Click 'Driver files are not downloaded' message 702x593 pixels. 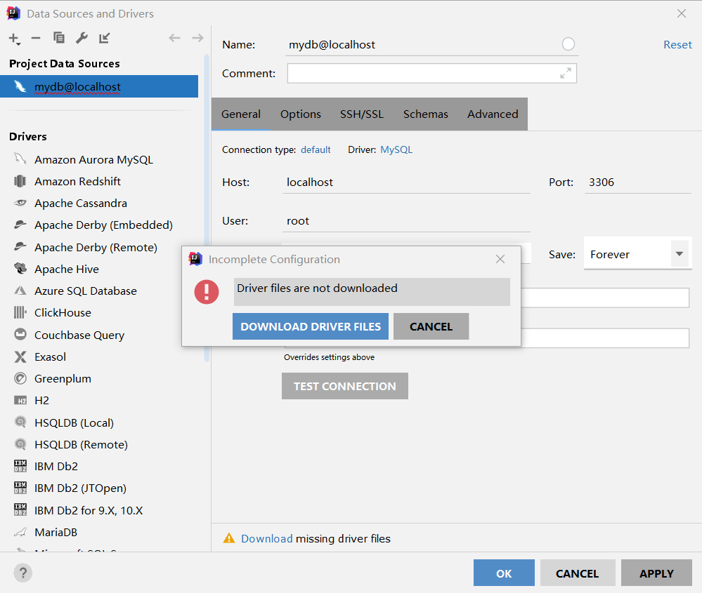click(x=317, y=288)
